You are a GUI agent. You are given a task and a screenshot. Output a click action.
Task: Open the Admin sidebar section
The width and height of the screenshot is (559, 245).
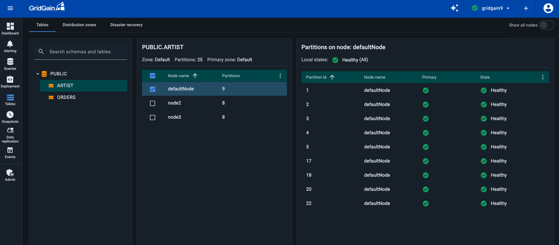tap(10, 175)
